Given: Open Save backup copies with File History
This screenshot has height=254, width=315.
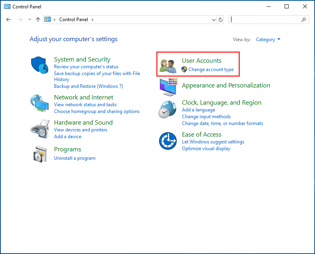Looking at the screenshot, I should point(97,76).
